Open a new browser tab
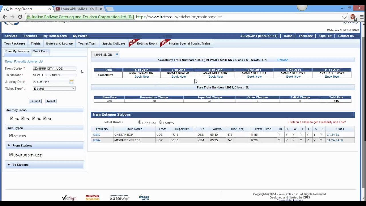 (x=110, y=9)
